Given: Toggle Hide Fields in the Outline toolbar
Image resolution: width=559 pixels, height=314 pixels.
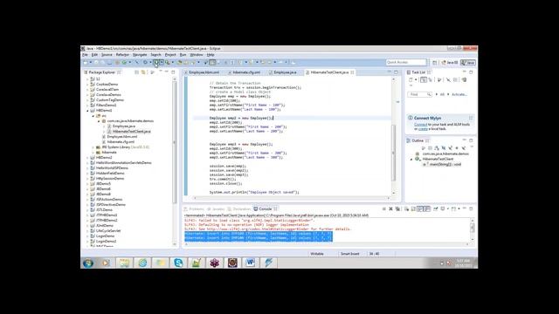Looking at the screenshot, I should 444,147.
